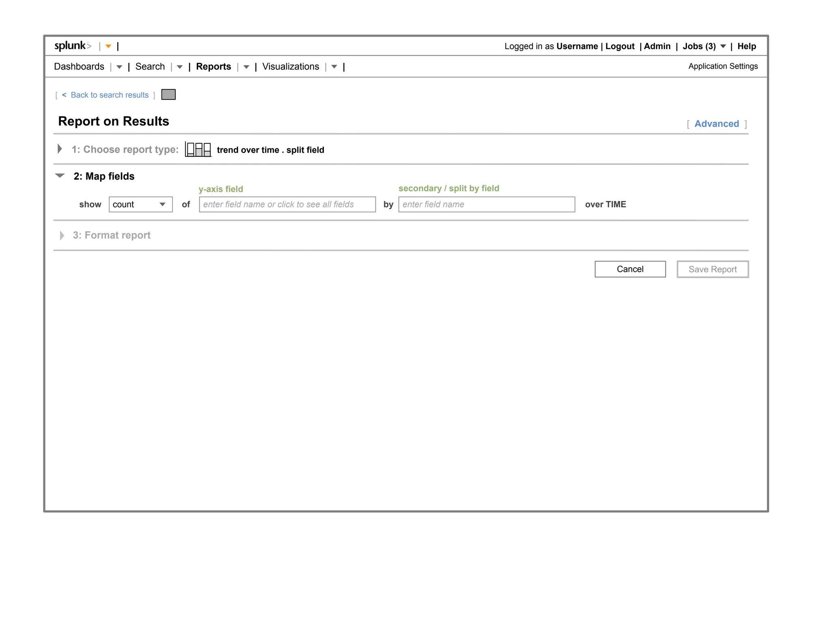
Task: Click the Username link
Action: pyautogui.click(x=577, y=46)
